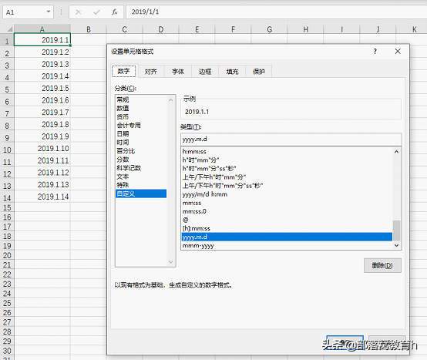Click the type list scroll-down arrow
Image resolution: width=427 pixels, height=360 pixels.
396,245
